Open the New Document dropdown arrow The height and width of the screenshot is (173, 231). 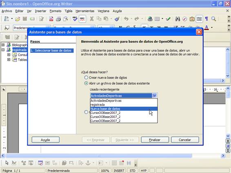12,19
